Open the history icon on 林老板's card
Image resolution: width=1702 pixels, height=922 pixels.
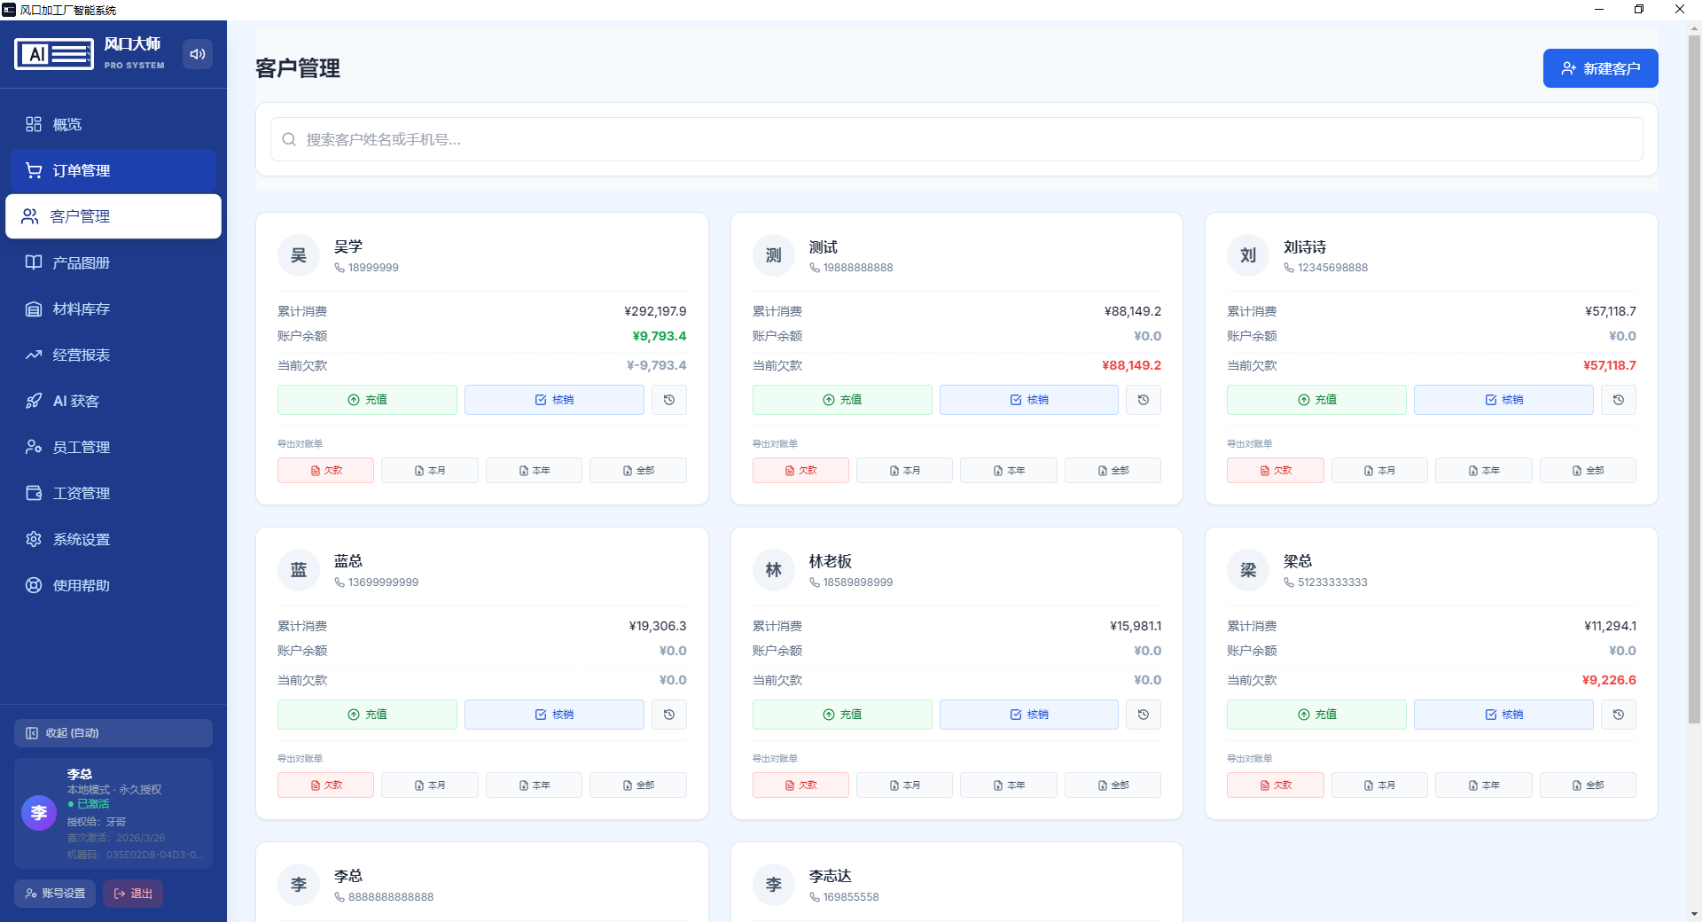(1144, 715)
